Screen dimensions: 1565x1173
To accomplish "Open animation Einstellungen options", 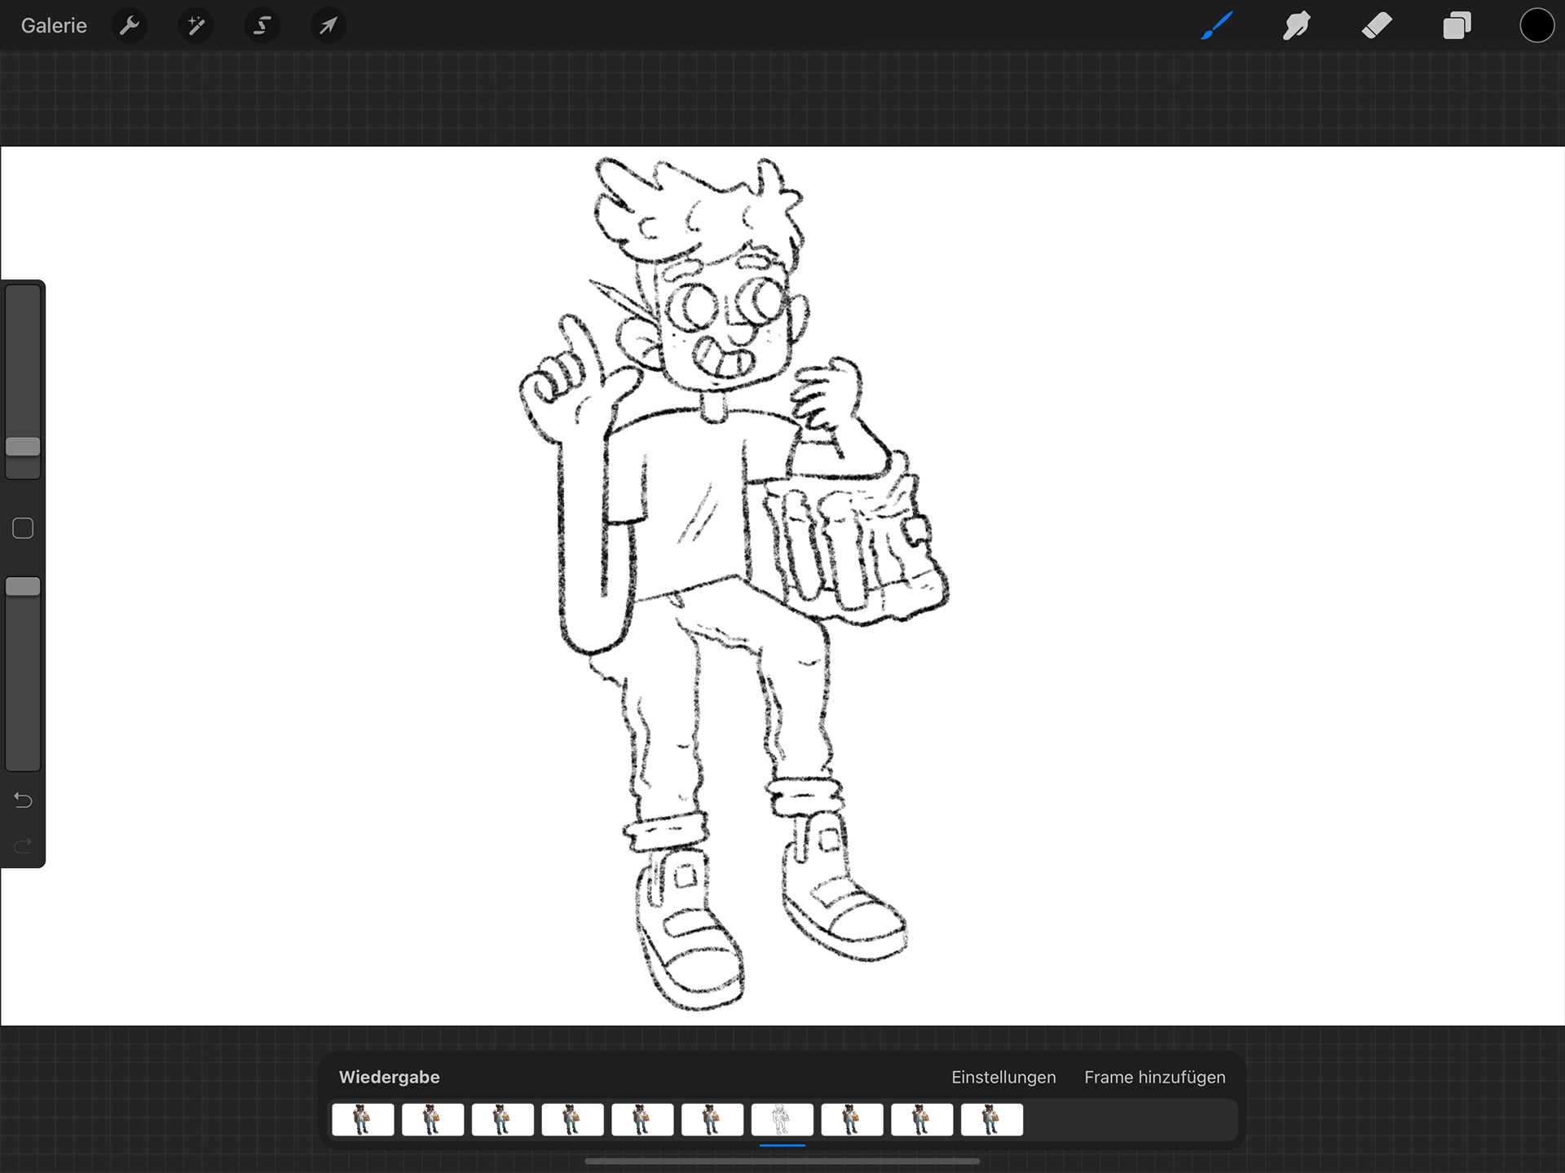I will (1003, 1077).
